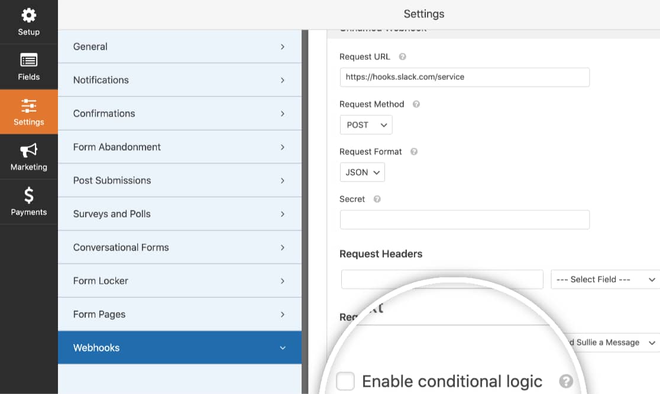
Task: Open the Payments dollar icon
Action: pyautogui.click(x=28, y=196)
